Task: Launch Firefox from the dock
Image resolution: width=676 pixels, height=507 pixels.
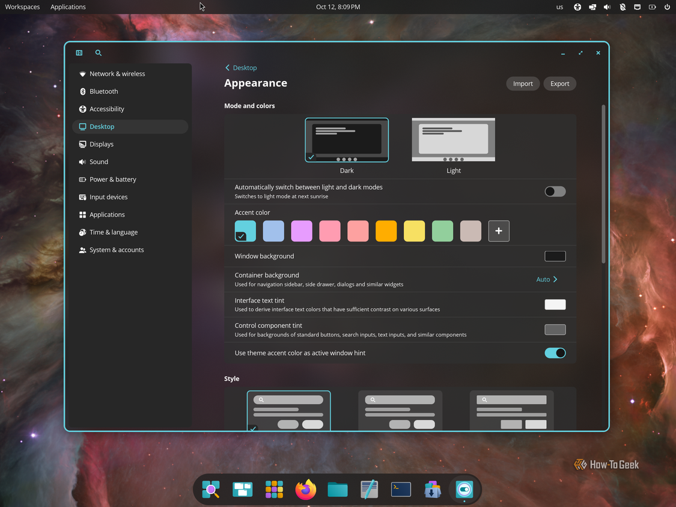Action: coord(306,490)
